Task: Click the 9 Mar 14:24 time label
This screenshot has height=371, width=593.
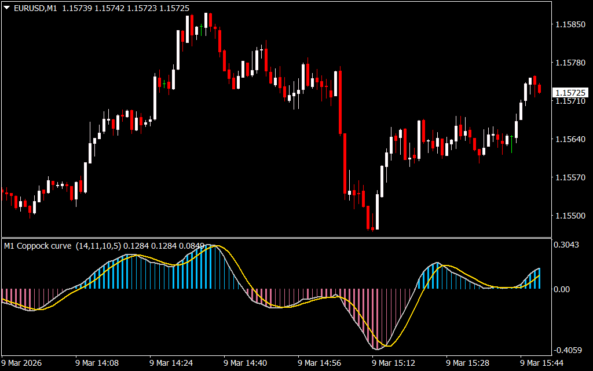Action: (x=172, y=363)
